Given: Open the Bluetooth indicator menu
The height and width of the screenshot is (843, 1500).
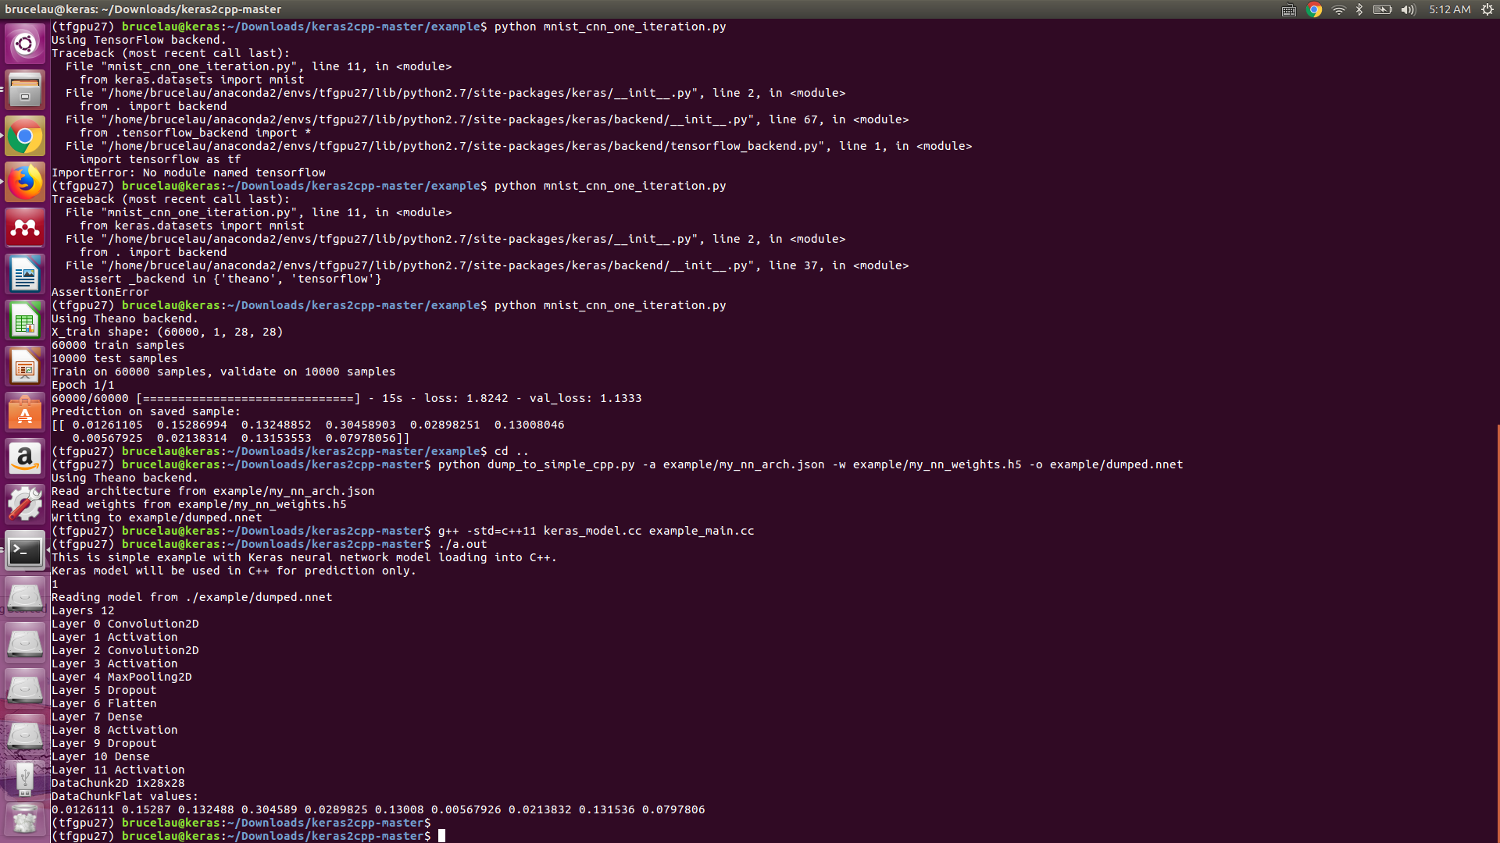Looking at the screenshot, I should coord(1359,9).
